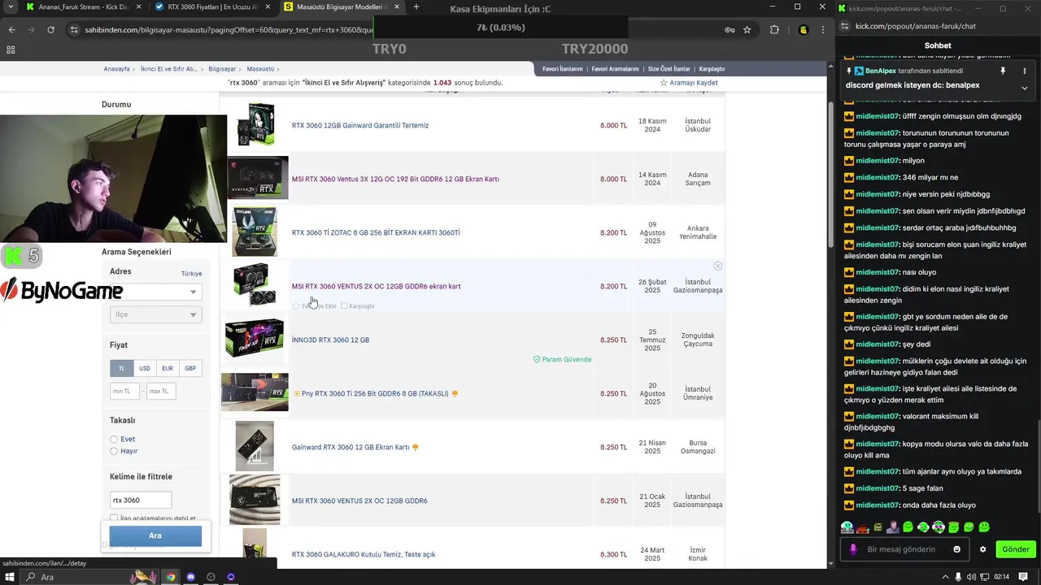Open the emoji picker in chat input
This screenshot has width=1041, height=585.
(956, 549)
